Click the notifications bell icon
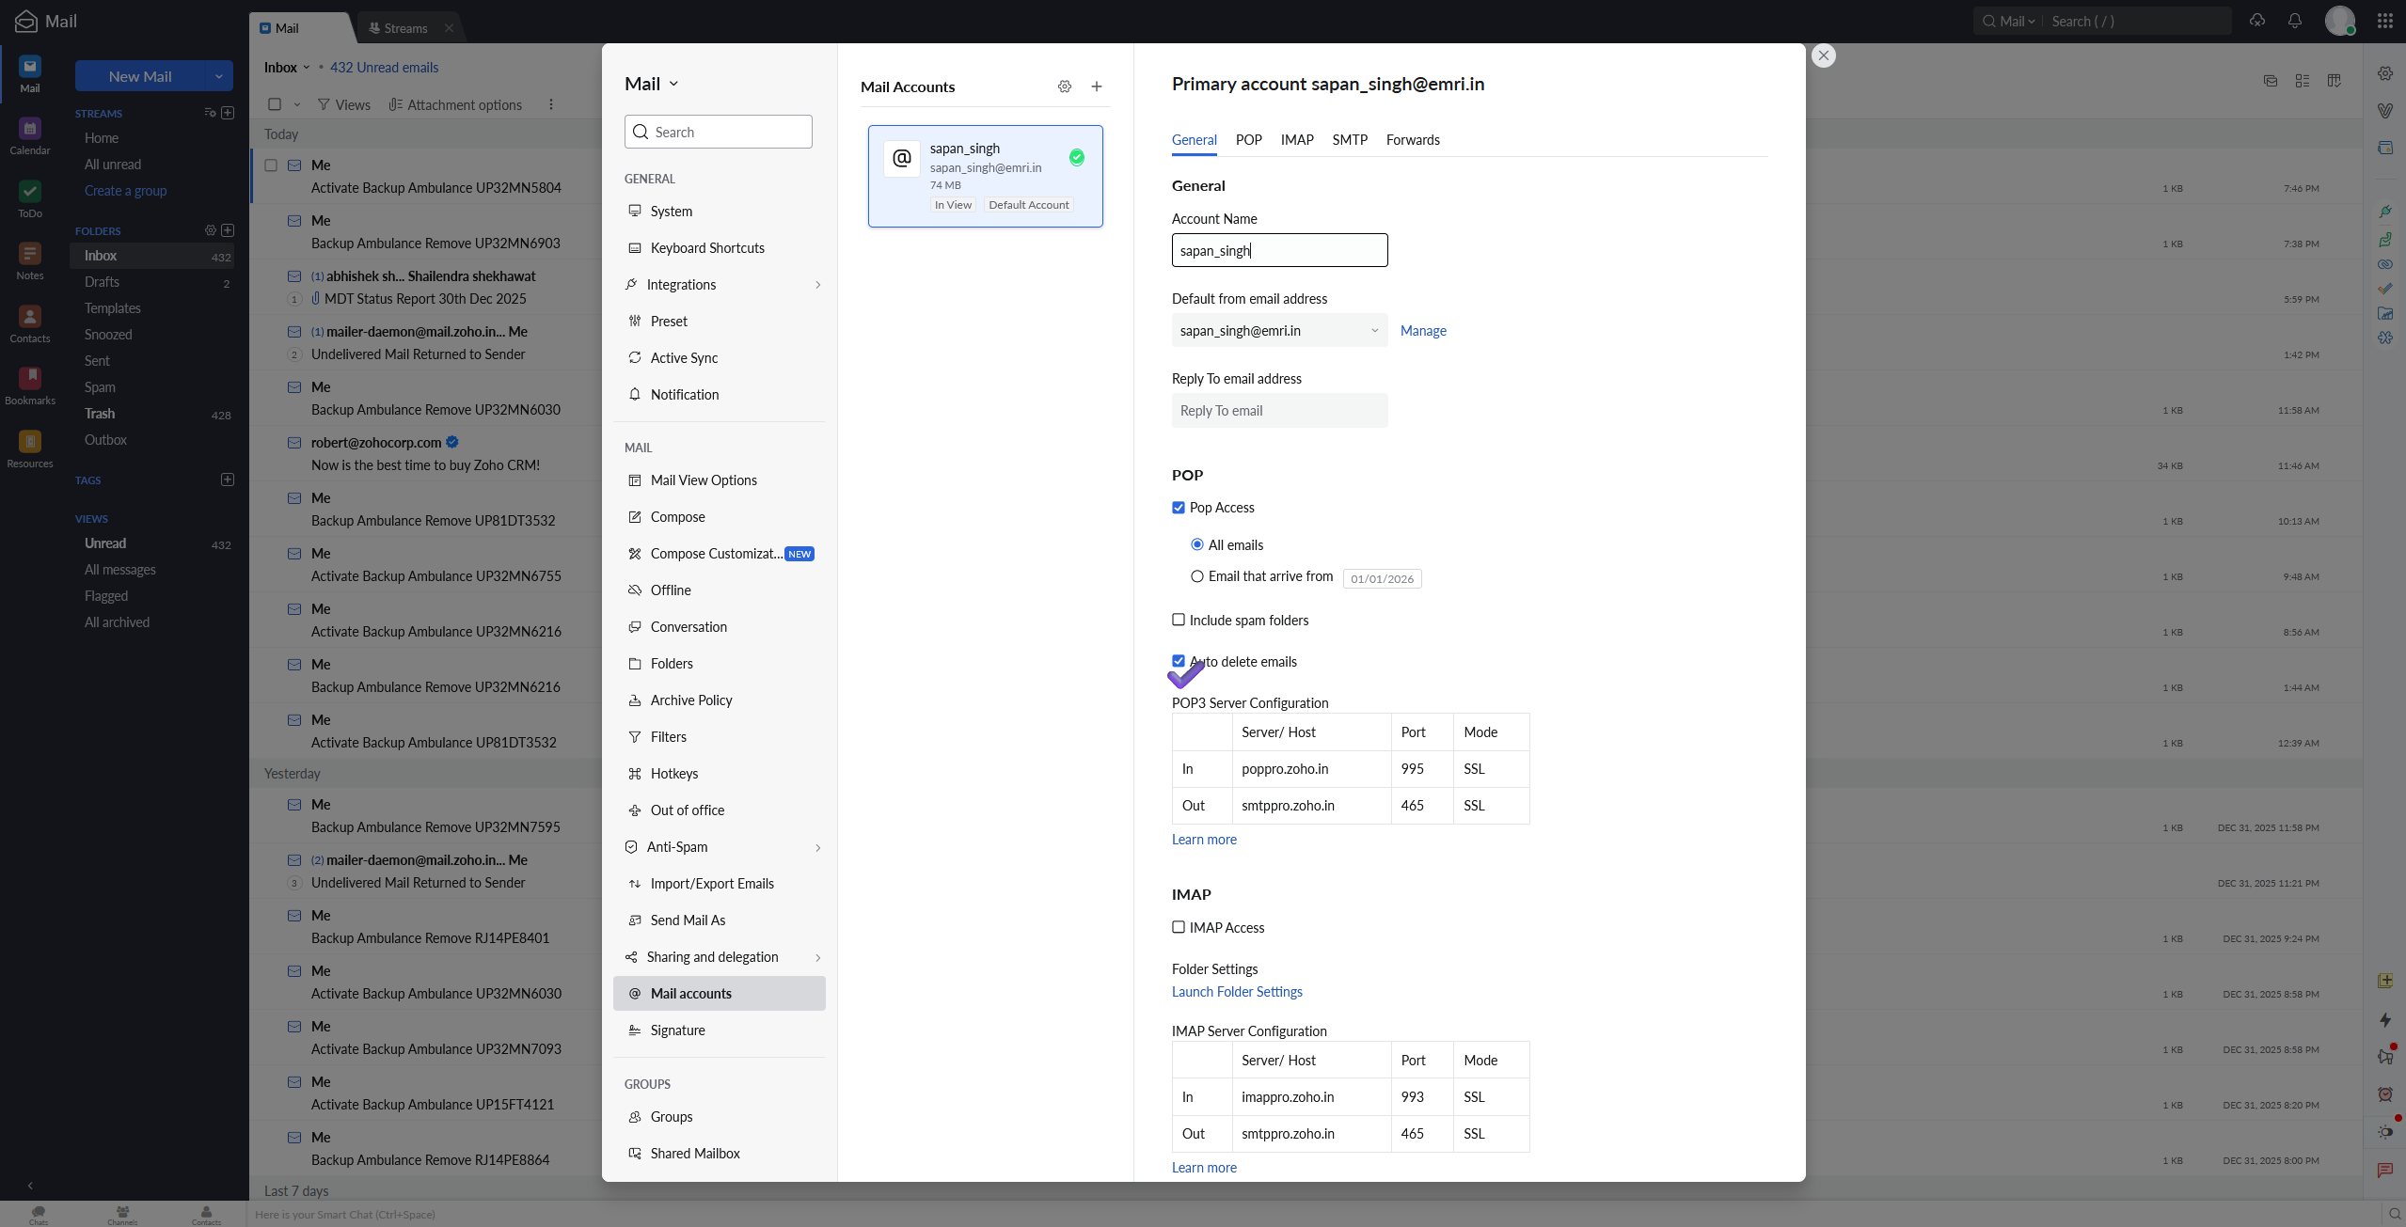 (x=2295, y=21)
